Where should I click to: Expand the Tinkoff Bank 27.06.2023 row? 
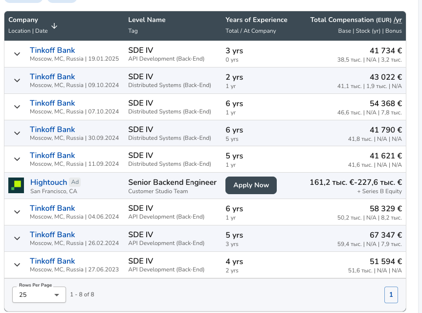(x=17, y=265)
